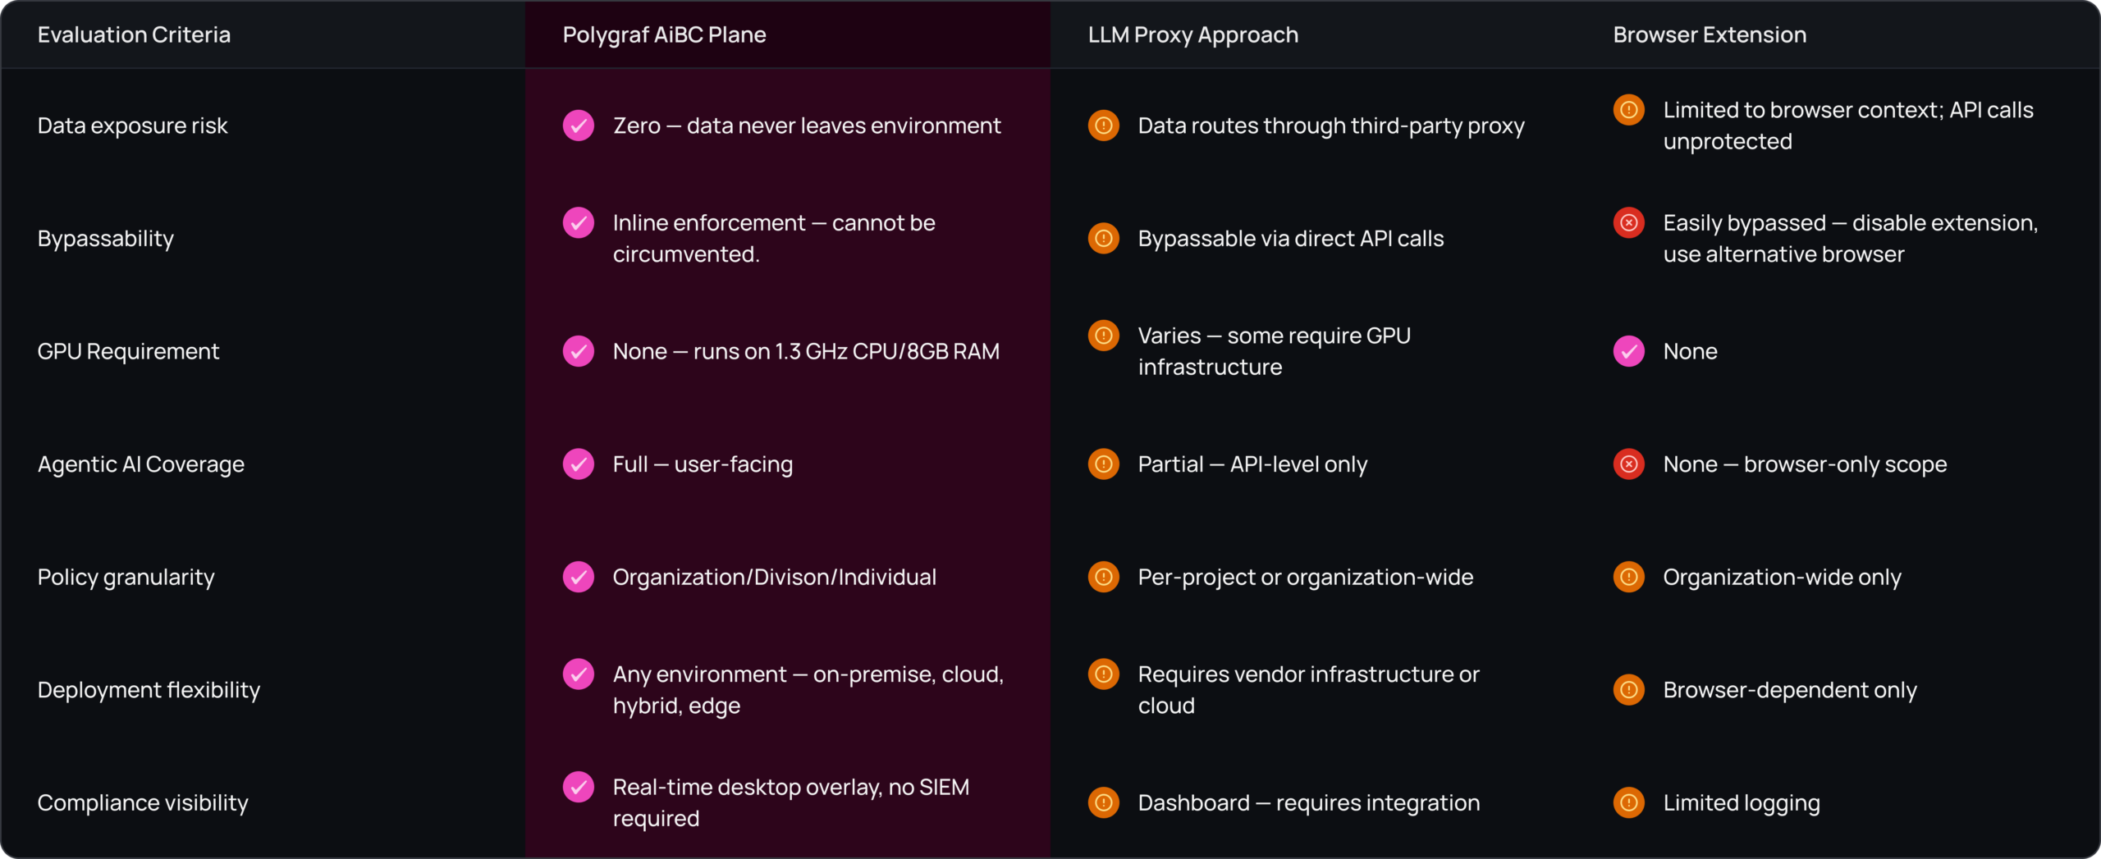Screen dimensions: 2101x859
Task: Click orange warning icon next to 'Browser-dependent only'
Action: pyautogui.click(x=1629, y=690)
